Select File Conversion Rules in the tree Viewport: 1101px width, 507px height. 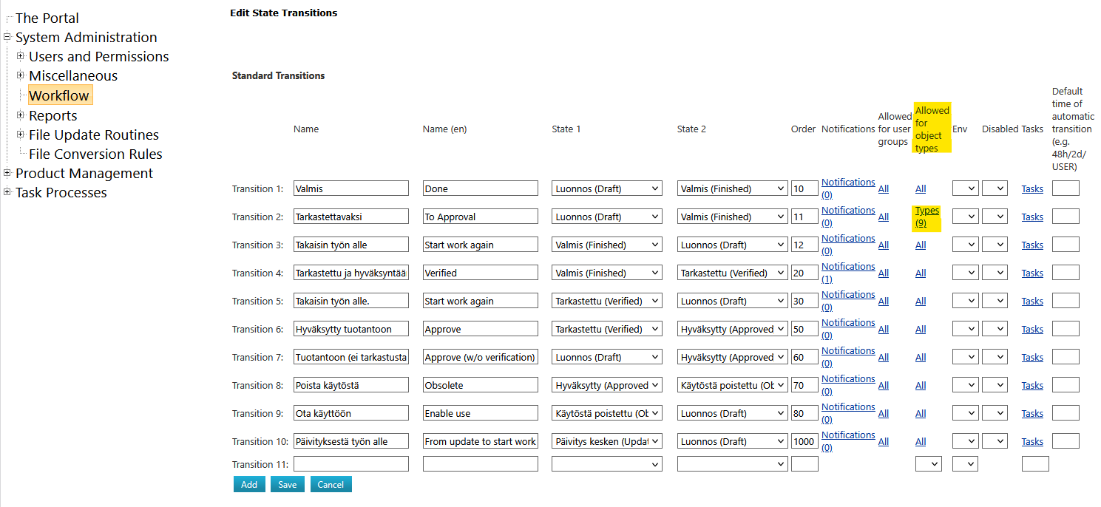(x=95, y=154)
